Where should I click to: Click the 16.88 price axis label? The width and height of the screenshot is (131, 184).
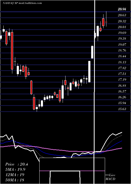[x=122, y=85]
